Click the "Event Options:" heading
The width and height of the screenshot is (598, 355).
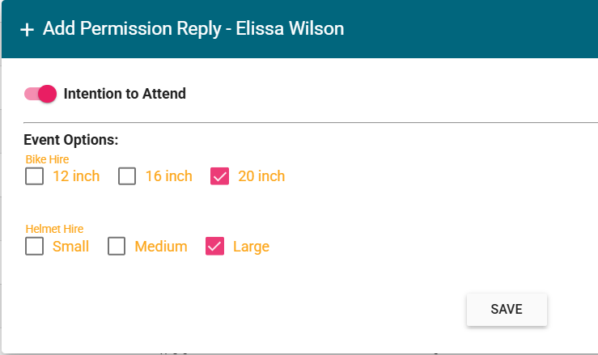pyautogui.click(x=71, y=140)
